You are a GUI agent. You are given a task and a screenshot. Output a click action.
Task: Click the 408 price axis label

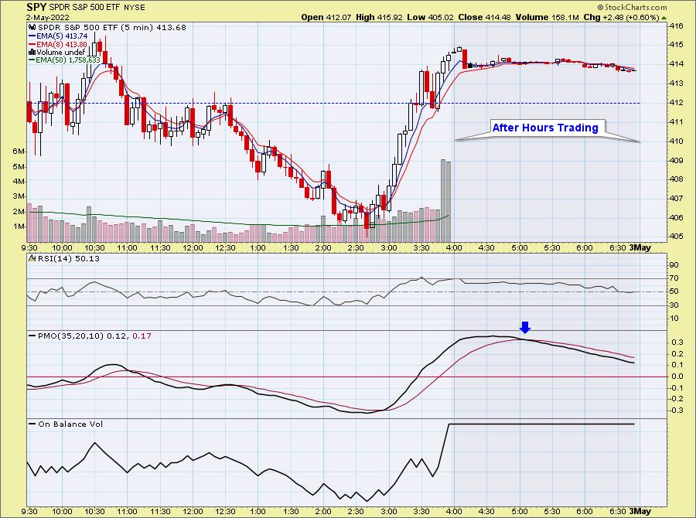[x=676, y=179]
